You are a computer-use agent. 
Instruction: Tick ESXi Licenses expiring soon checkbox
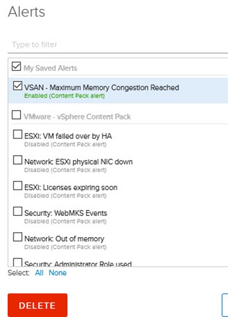click(18, 185)
